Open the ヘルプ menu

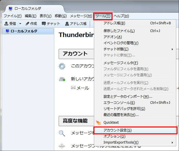pyautogui.click(x=121, y=16)
